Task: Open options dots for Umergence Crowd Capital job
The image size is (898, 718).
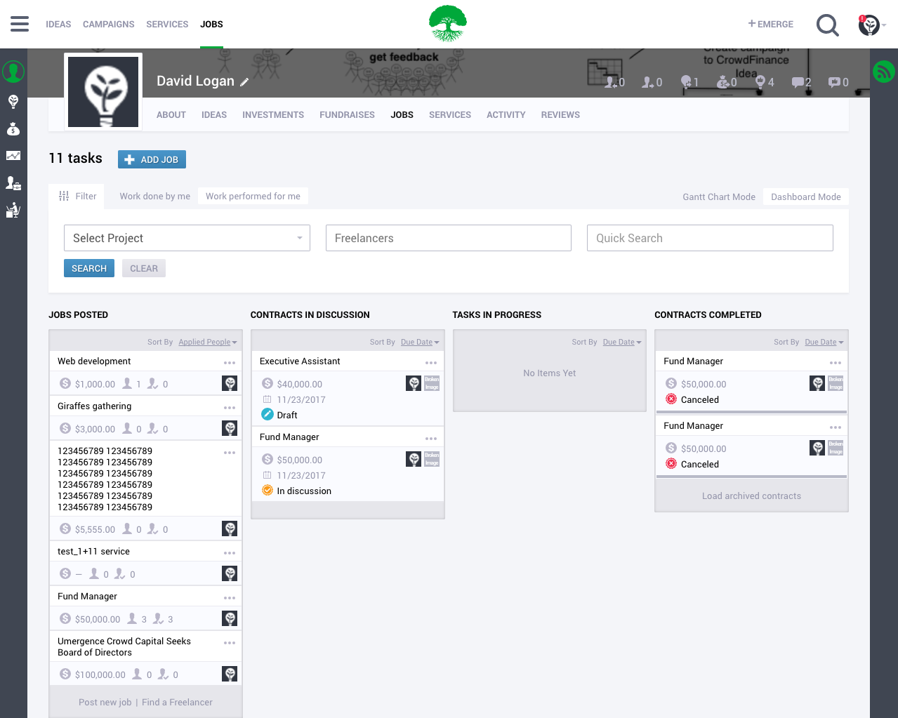Action: click(230, 643)
